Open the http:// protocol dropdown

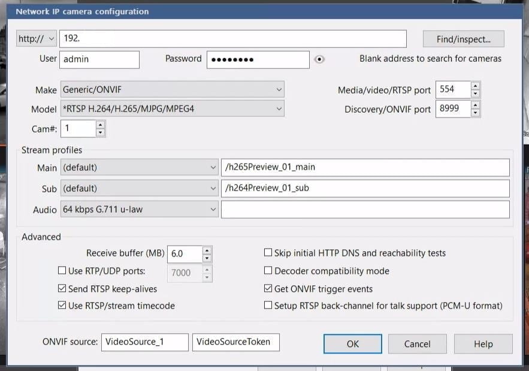coord(37,39)
